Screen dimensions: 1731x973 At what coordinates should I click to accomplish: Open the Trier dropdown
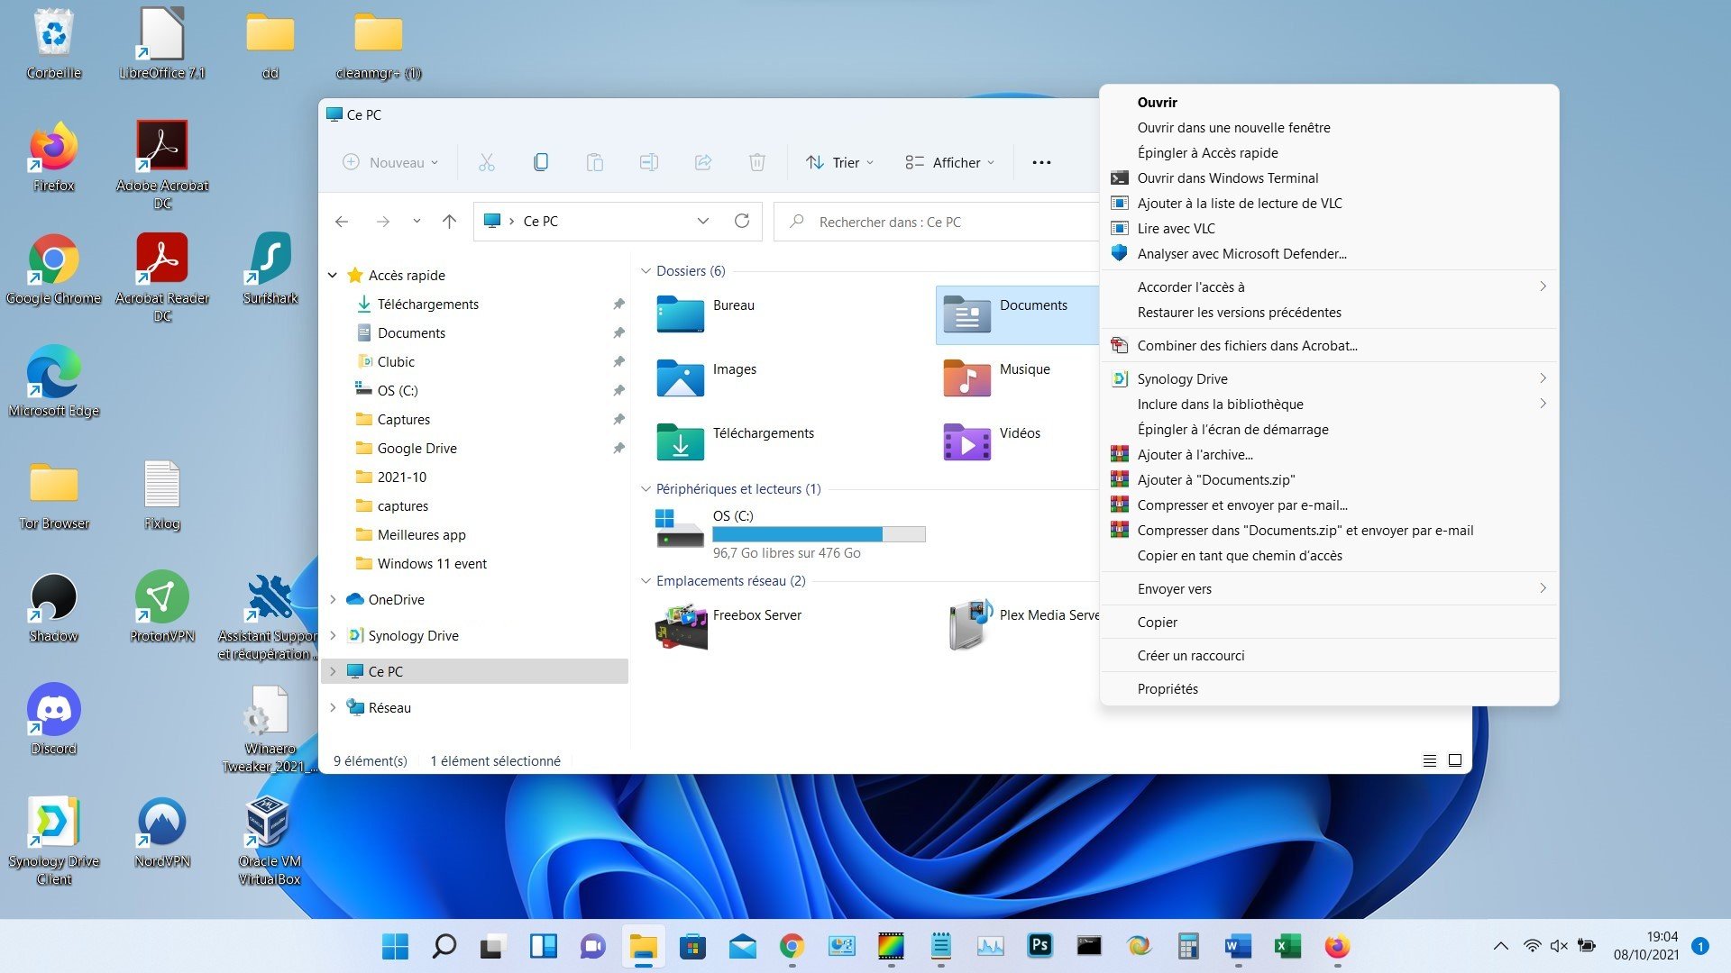click(x=838, y=162)
